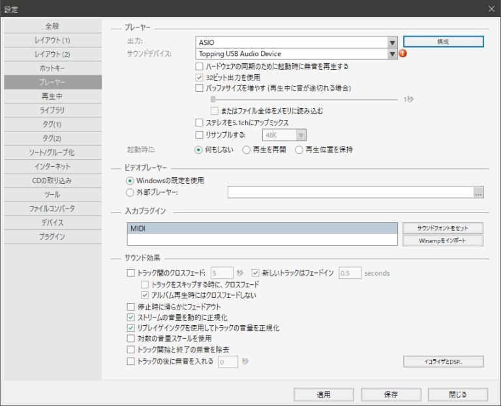Enable the 32ビット出力を使用 checkbox

[x=200, y=78]
